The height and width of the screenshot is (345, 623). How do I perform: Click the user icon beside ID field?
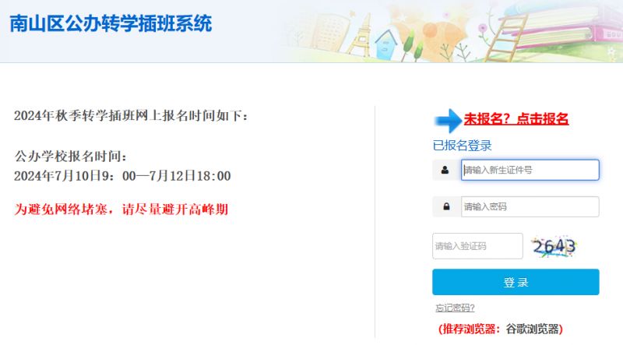point(445,170)
